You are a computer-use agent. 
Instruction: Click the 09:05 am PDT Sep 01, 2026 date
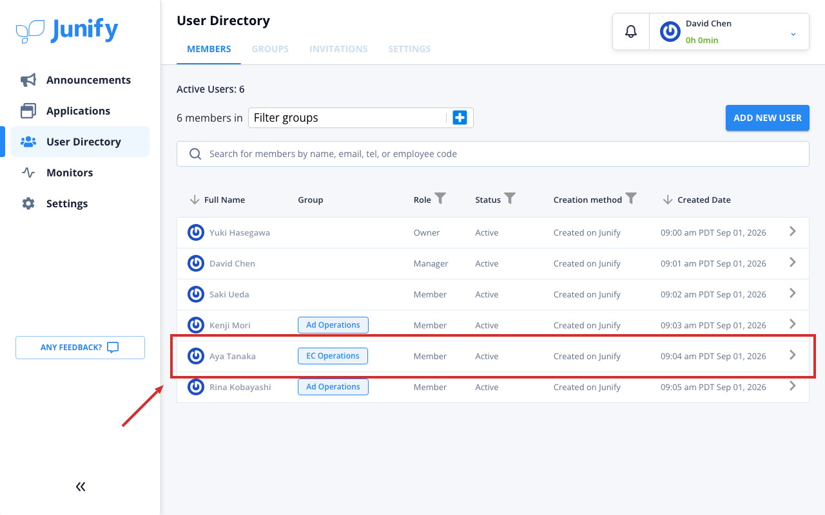(713, 387)
